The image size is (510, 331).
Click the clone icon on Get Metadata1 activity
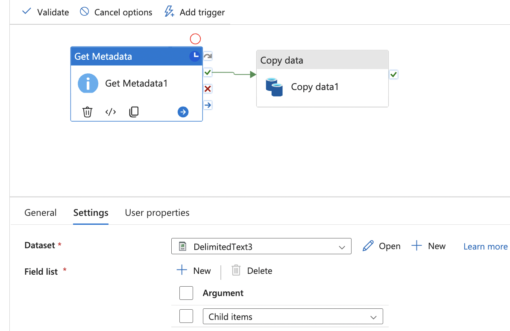tap(134, 112)
